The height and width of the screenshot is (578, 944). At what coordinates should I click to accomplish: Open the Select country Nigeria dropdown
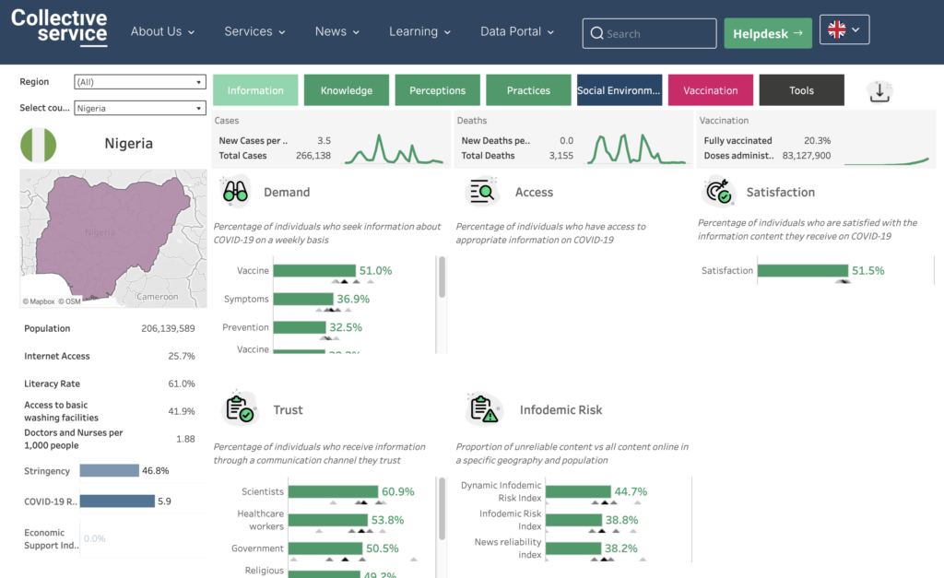pos(140,109)
